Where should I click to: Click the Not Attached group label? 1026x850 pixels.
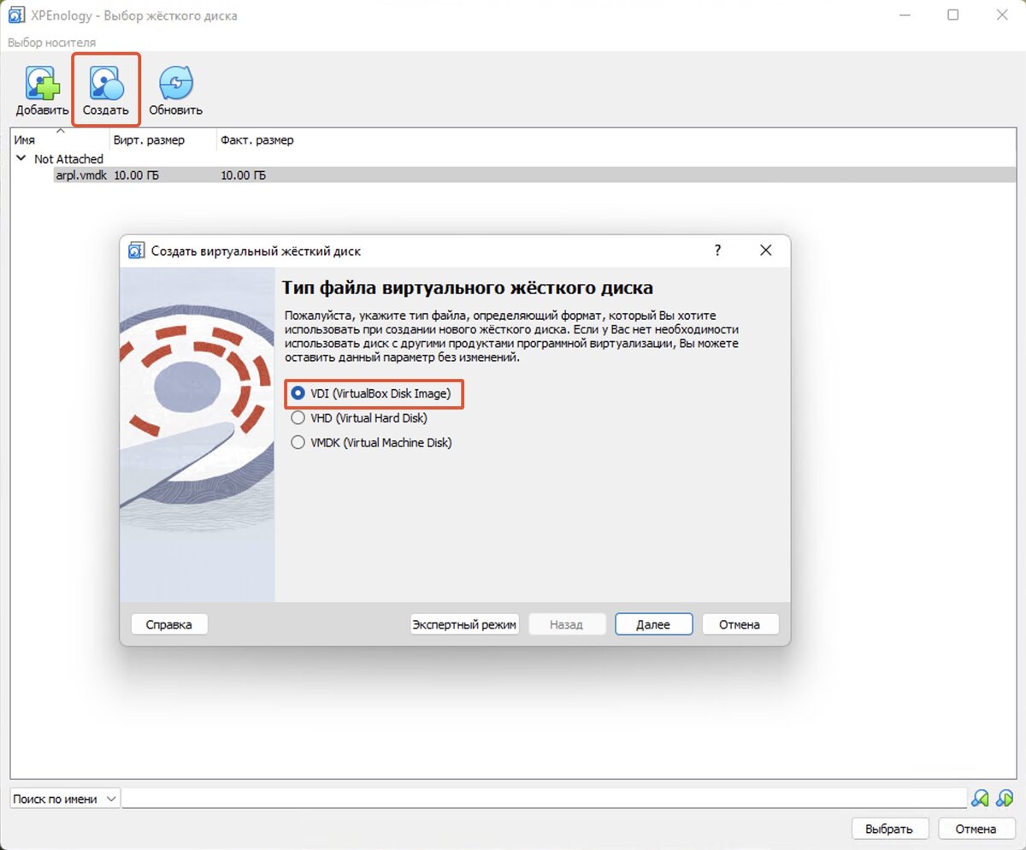tap(68, 159)
